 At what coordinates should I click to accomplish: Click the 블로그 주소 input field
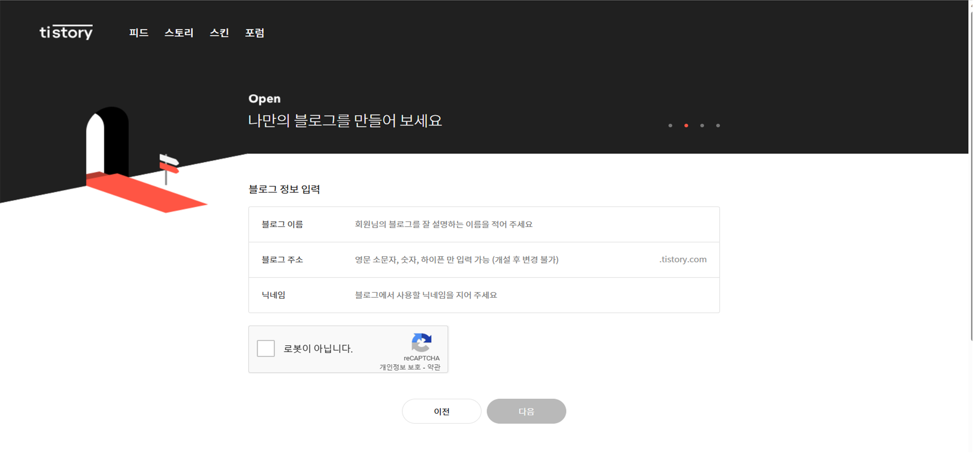pyautogui.click(x=504, y=259)
